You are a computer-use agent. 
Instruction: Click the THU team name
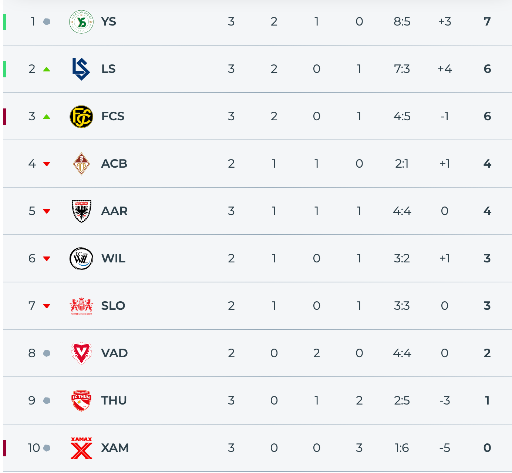(114, 401)
